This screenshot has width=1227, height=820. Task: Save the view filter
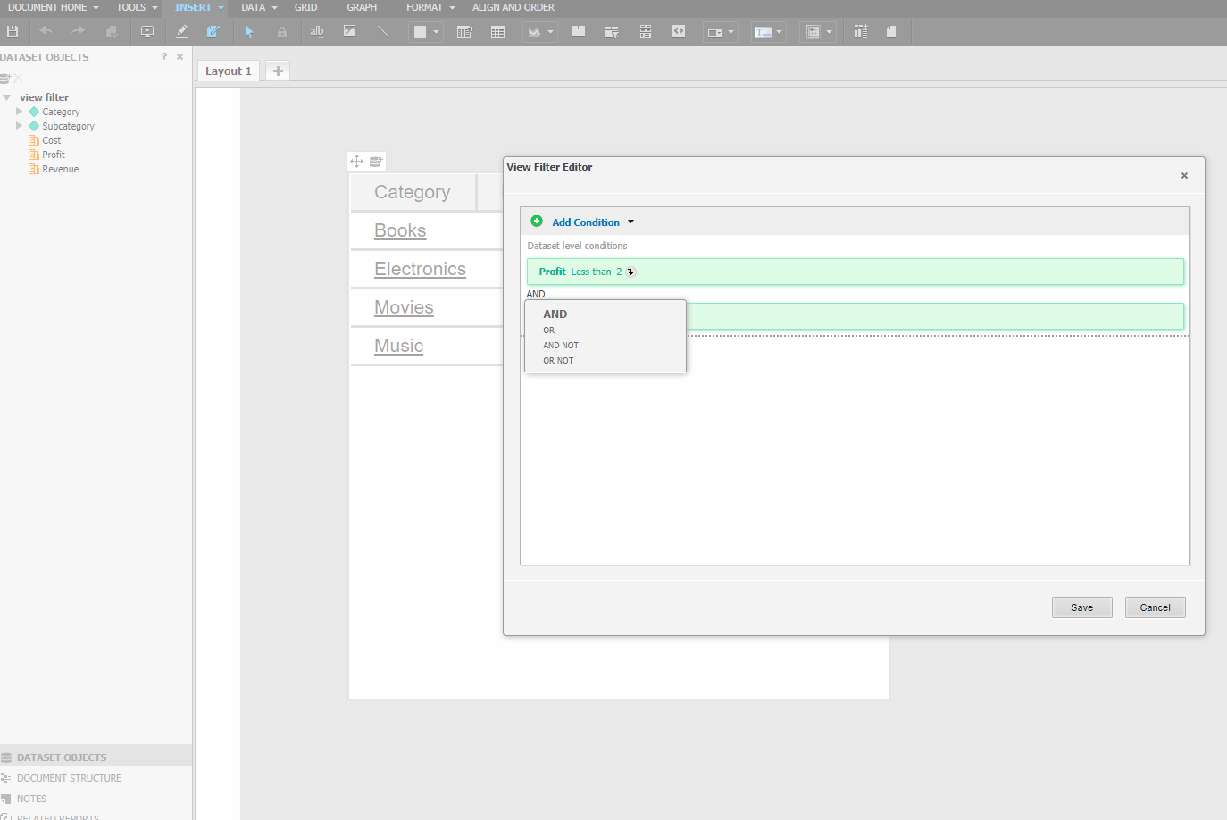click(x=1081, y=607)
